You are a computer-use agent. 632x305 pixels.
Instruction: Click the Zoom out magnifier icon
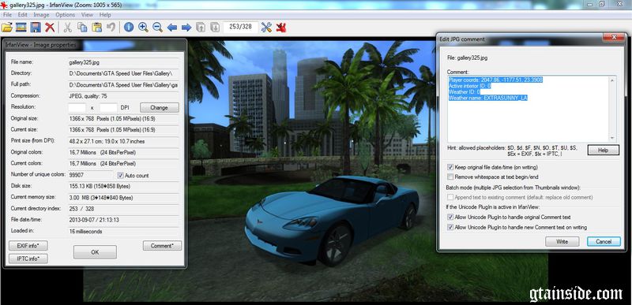157,28
